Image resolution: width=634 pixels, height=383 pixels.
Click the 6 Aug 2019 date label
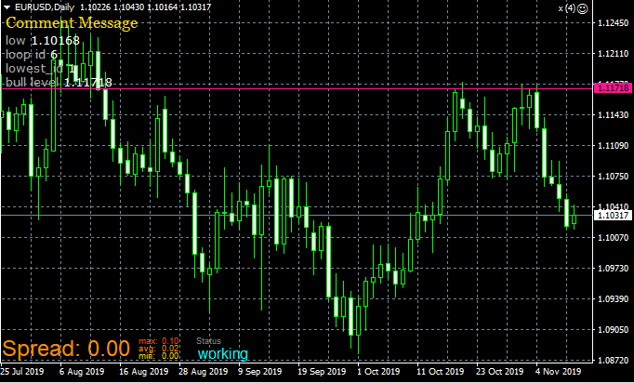point(82,371)
